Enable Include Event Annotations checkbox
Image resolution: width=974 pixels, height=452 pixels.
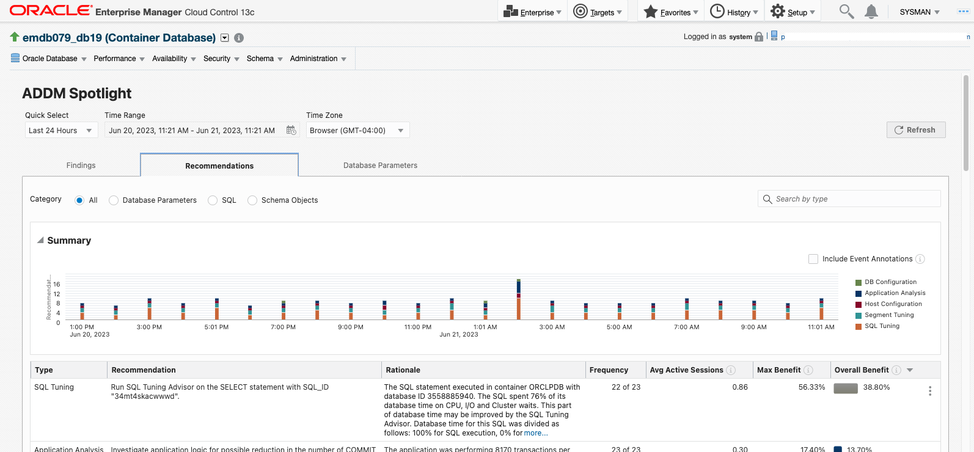pos(813,259)
